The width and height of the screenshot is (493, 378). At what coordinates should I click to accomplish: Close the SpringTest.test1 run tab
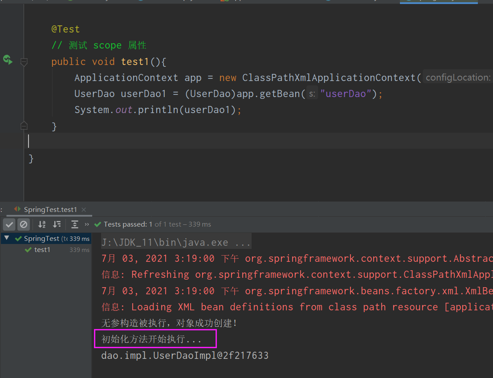(x=84, y=210)
